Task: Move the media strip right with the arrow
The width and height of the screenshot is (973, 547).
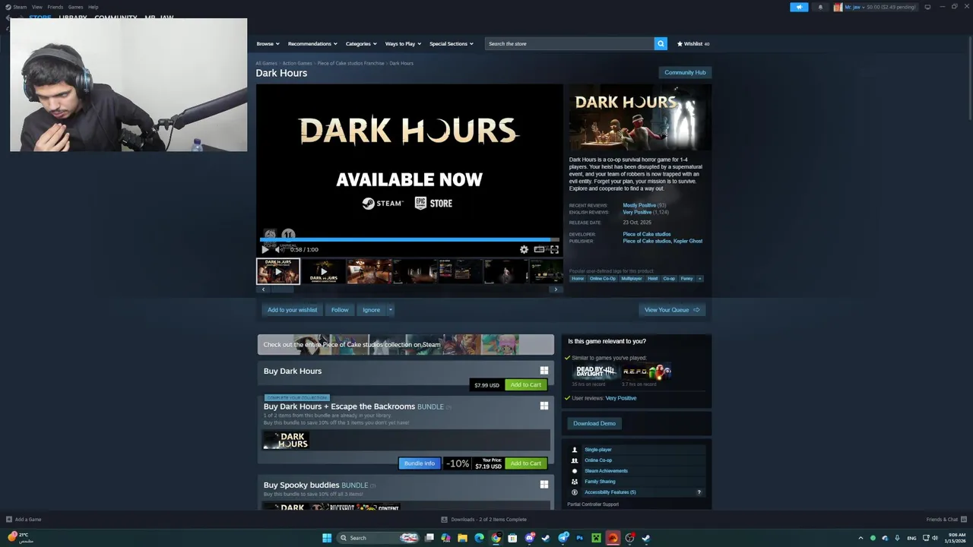Action: pyautogui.click(x=556, y=289)
